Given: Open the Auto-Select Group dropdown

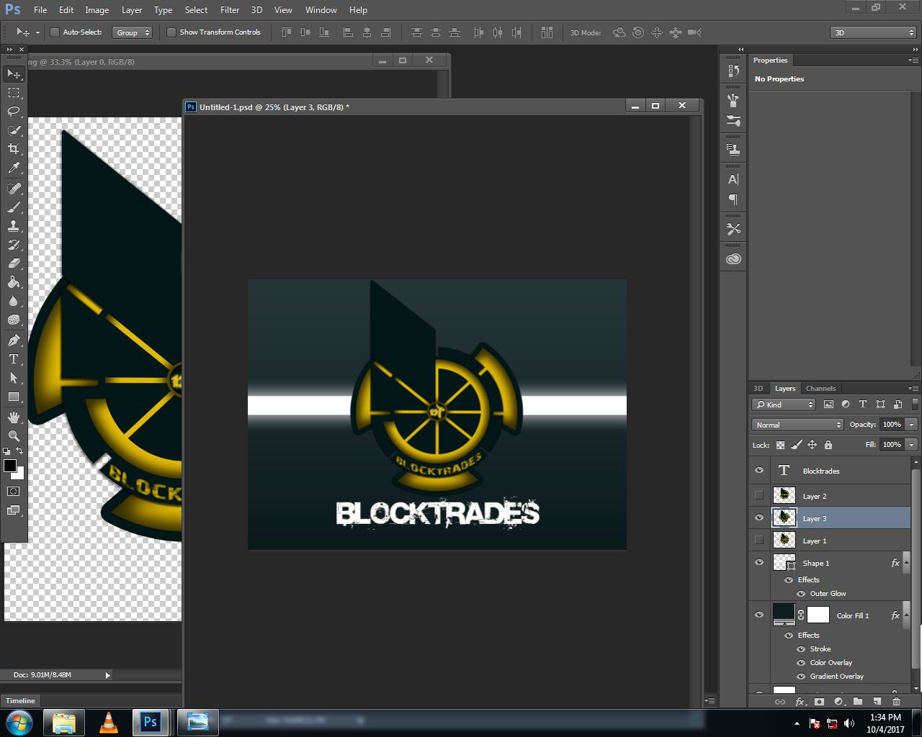Looking at the screenshot, I should (x=133, y=32).
